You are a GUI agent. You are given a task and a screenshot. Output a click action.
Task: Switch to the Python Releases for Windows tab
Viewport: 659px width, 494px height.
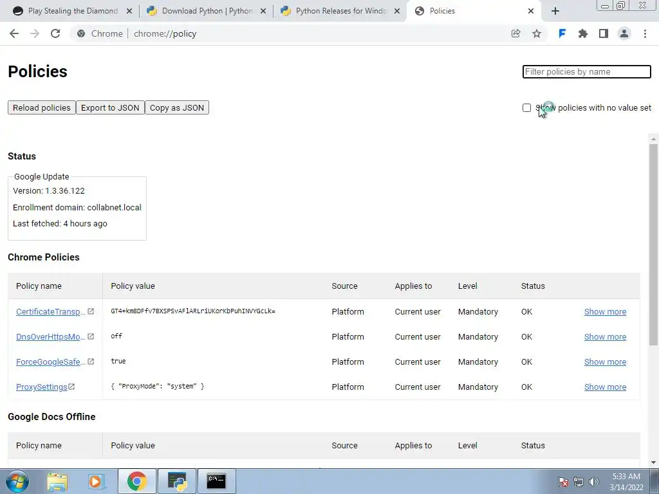340,12
